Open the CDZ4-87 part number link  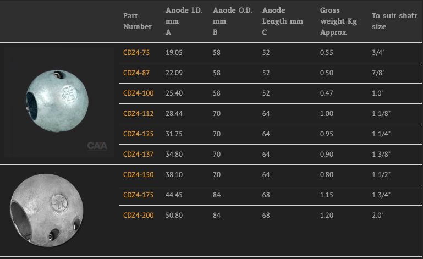click(136, 73)
